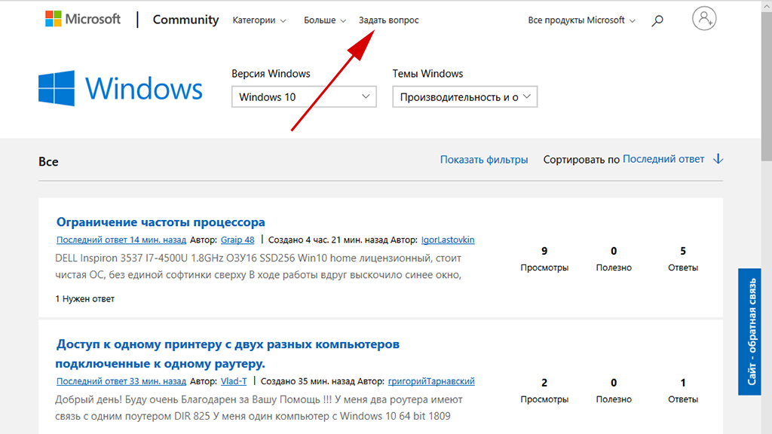
Task: Click the Добрый день post excerpt
Action: 259,408
